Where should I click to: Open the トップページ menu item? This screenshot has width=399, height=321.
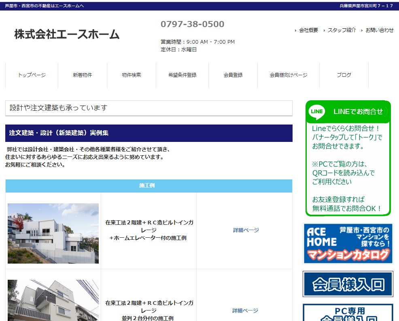pyautogui.click(x=32, y=75)
